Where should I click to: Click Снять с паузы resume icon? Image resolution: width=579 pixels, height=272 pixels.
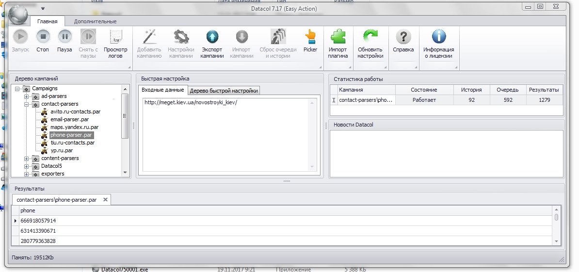tap(88, 36)
